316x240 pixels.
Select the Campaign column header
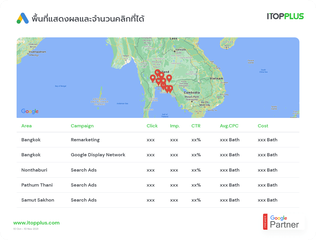click(x=82, y=126)
